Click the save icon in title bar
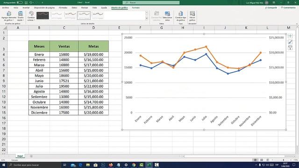This screenshot has width=299, height=168. [x=26, y=3]
